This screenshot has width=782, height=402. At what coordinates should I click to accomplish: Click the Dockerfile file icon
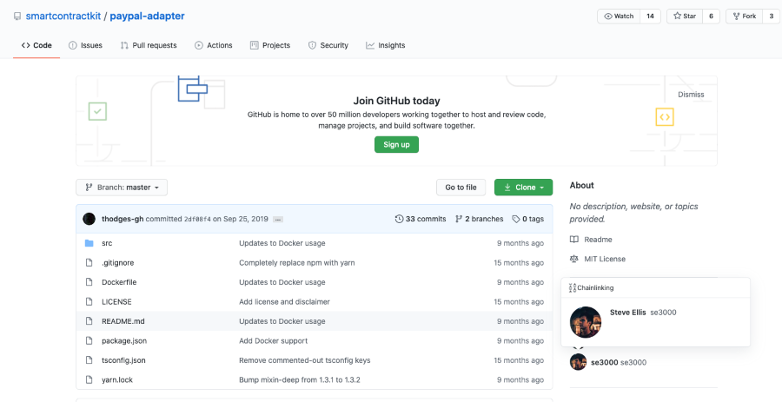(x=89, y=282)
